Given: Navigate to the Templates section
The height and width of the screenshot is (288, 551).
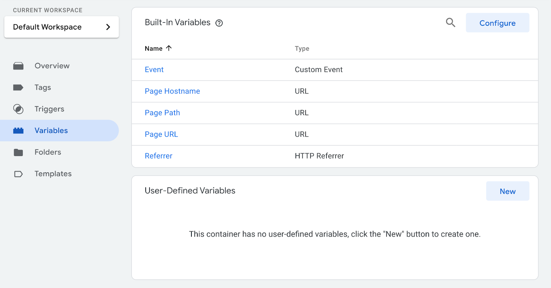Looking at the screenshot, I should (x=53, y=174).
